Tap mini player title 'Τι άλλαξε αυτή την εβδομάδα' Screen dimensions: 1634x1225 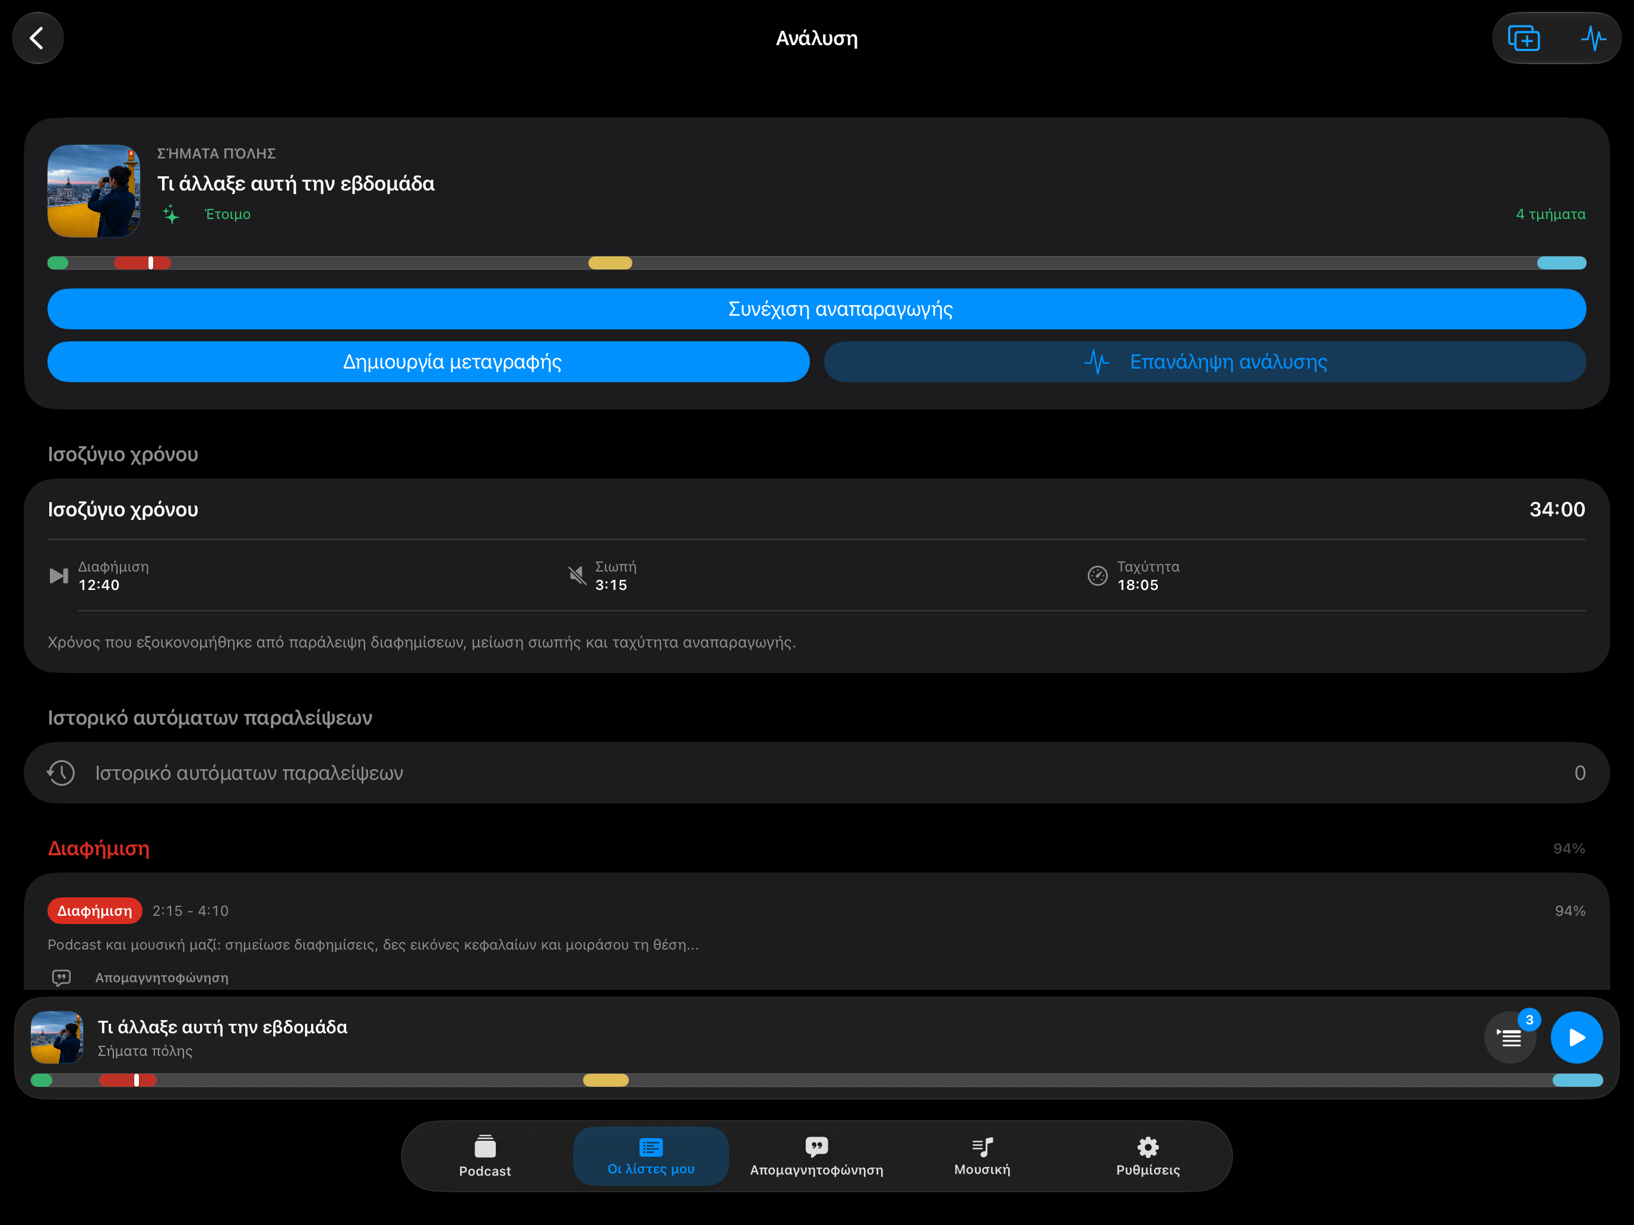coord(222,1027)
